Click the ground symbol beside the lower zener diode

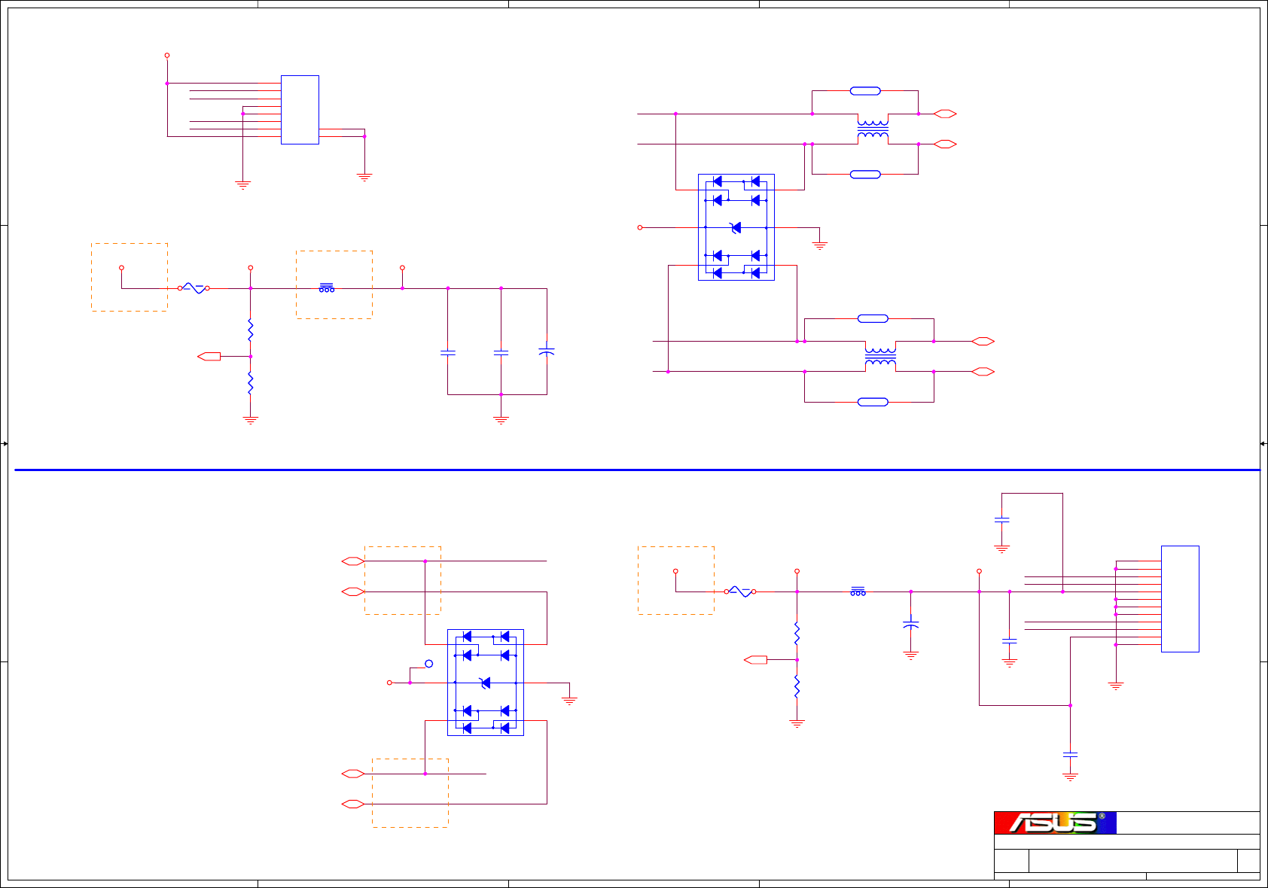point(569,701)
